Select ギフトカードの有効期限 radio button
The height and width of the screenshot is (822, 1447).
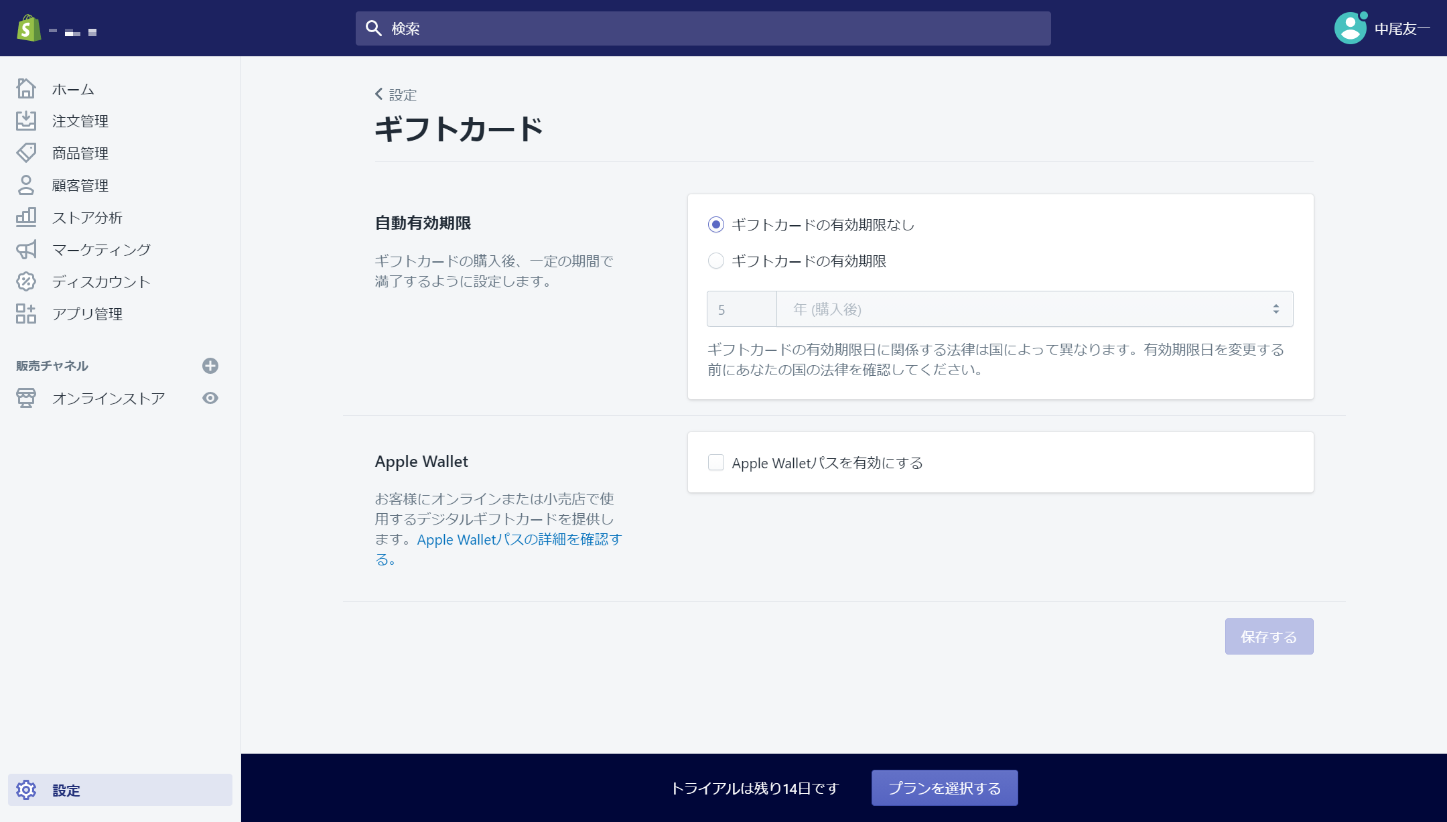tap(716, 261)
